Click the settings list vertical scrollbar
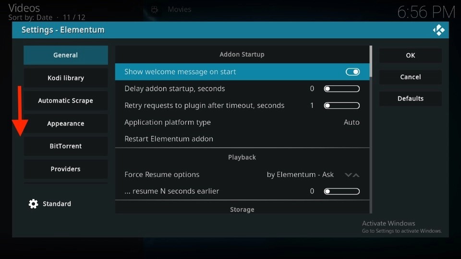 click(x=371, y=129)
